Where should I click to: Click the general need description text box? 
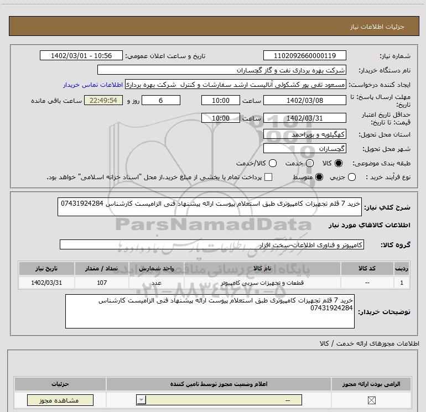click(210, 207)
